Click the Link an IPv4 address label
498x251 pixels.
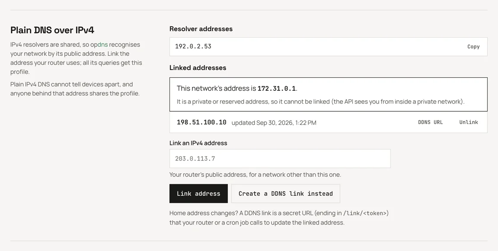[198, 143]
